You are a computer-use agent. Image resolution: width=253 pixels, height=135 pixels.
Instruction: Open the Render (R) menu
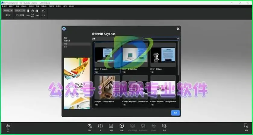[44, 6]
